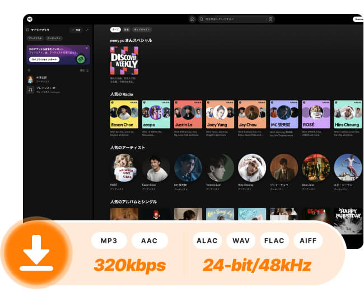The image size is (364, 302).
Task: Click the + 作成 create button
Action: point(76,30)
